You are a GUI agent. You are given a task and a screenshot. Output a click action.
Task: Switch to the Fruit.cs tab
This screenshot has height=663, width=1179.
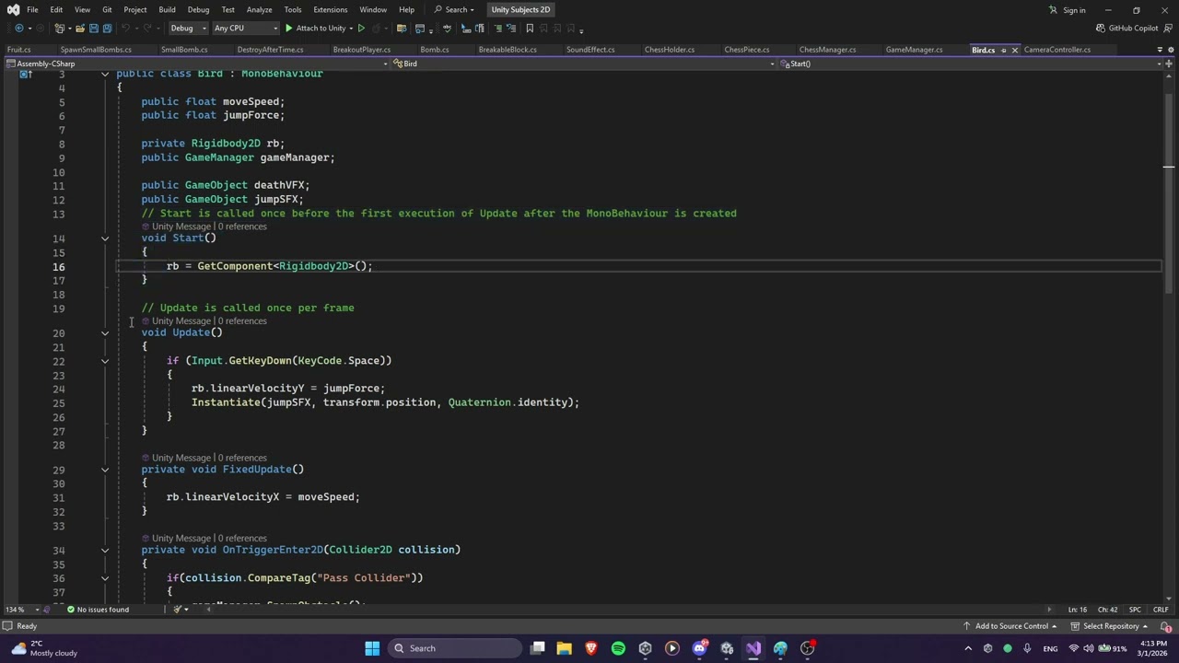pyautogui.click(x=19, y=50)
